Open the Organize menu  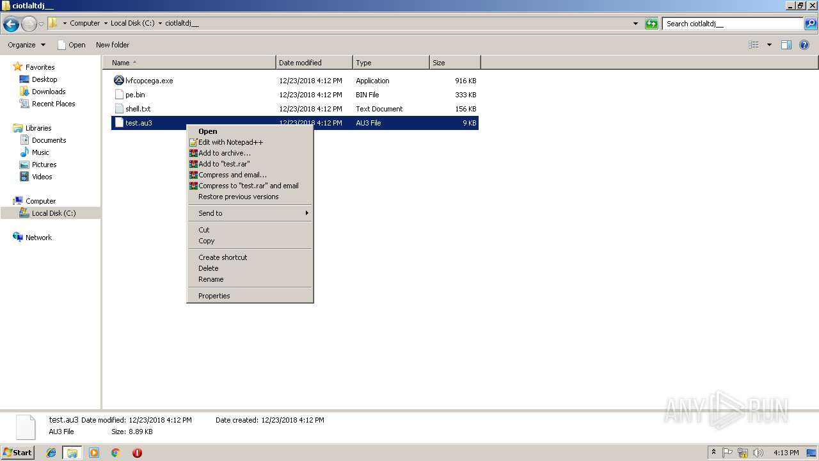pos(26,45)
